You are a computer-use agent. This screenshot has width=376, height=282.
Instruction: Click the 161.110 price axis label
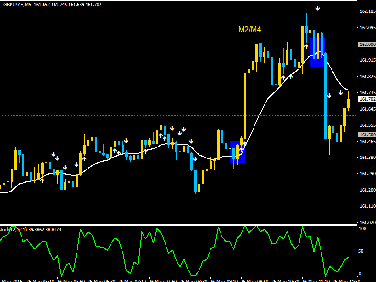pyautogui.click(x=367, y=206)
